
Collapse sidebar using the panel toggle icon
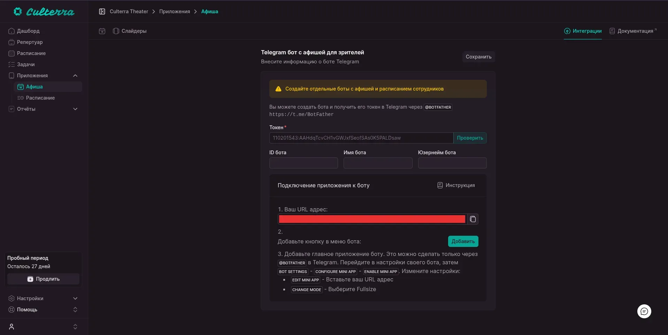pyautogui.click(x=102, y=11)
